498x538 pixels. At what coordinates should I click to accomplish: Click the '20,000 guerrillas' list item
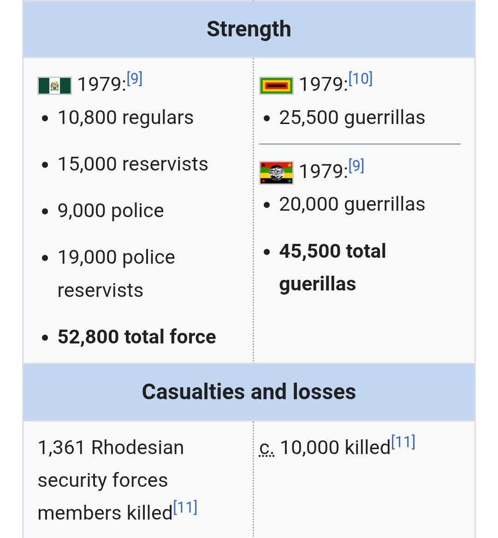(352, 204)
